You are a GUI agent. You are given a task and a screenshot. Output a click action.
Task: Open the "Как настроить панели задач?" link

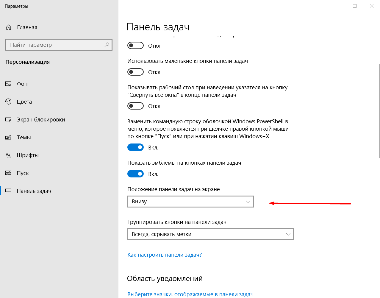tap(165, 255)
